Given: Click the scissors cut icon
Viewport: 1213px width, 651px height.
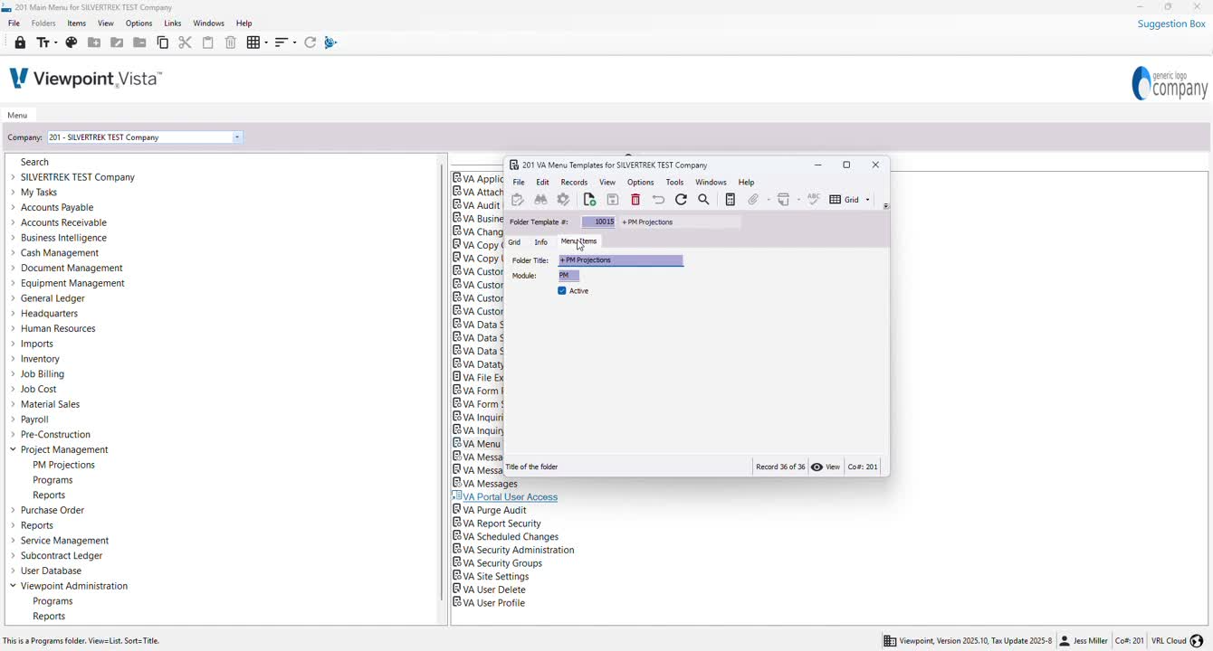Looking at the screenshot, I should (186, 42).
